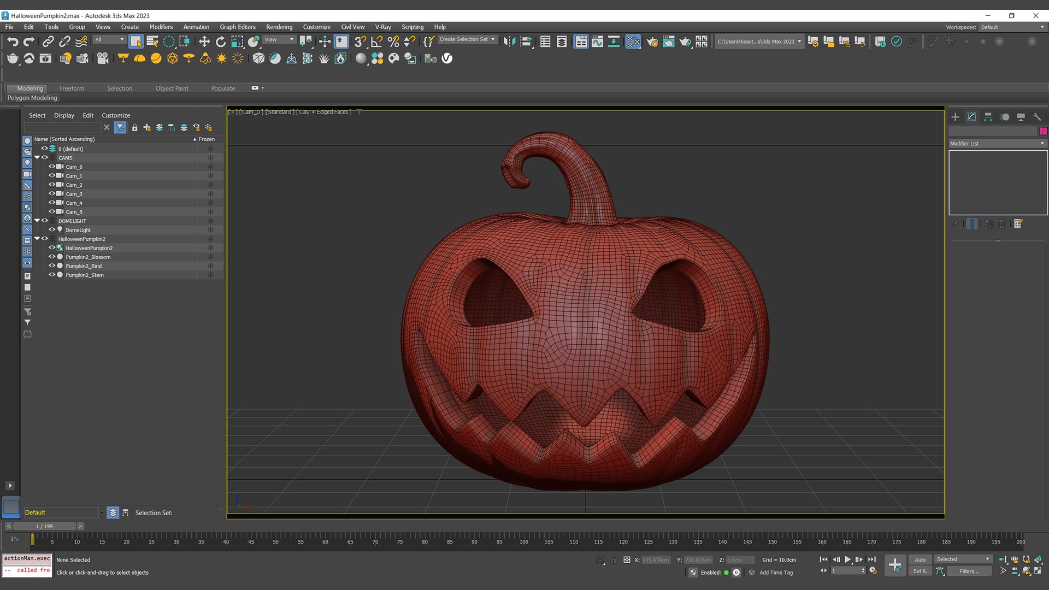The image size is (1049, 590).
Task: Open the Modifiers menu
Action: (161, 27)
